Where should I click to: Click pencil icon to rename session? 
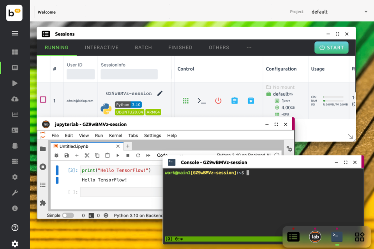(160, 94)
